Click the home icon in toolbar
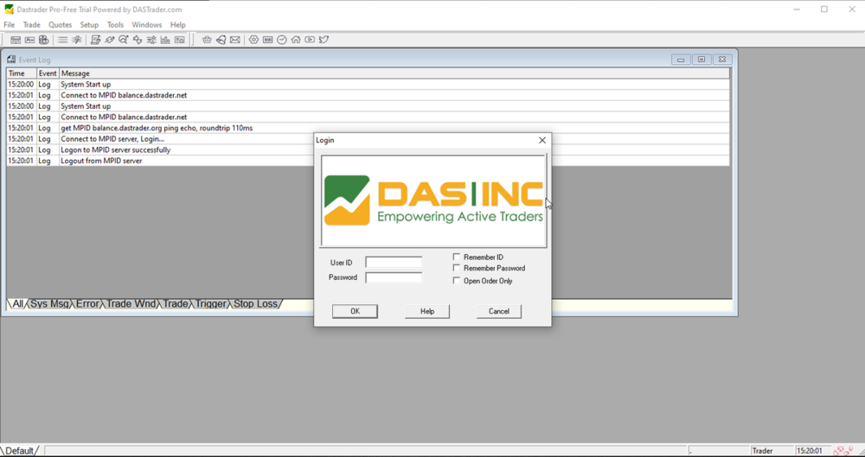865x457 pixels. (296, 40)
